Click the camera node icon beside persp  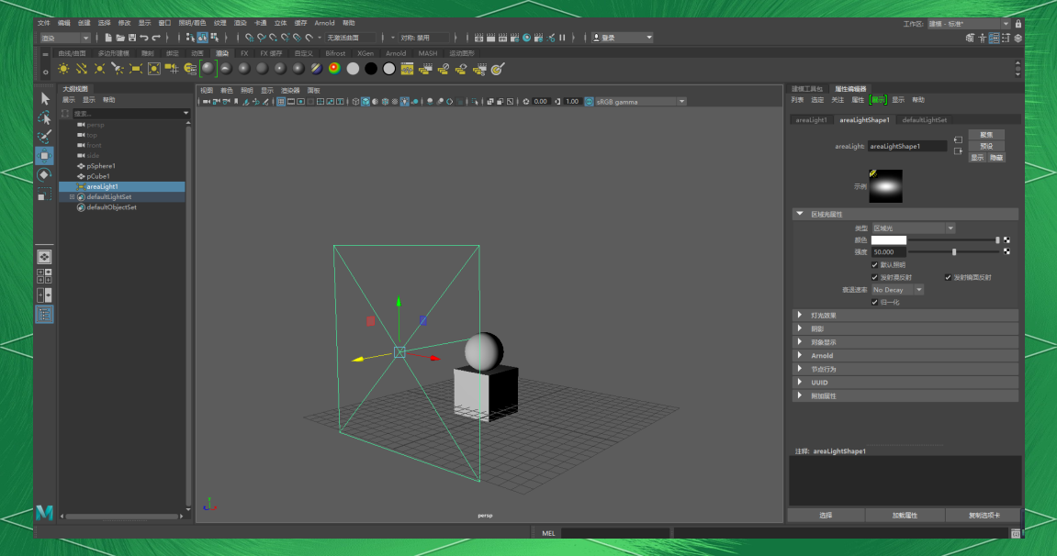point(81,125)
